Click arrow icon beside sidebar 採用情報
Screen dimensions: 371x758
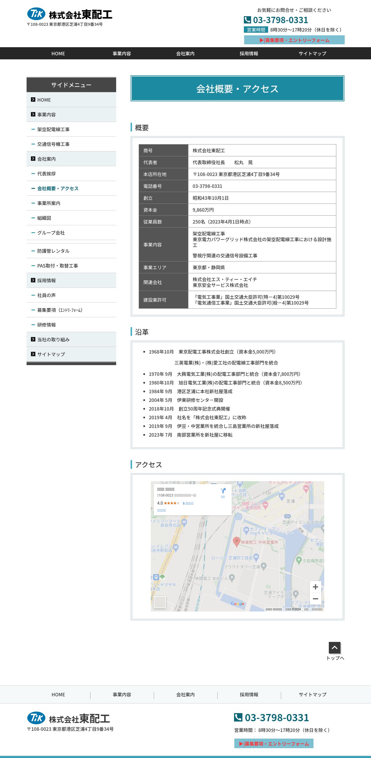pos(33,280)
